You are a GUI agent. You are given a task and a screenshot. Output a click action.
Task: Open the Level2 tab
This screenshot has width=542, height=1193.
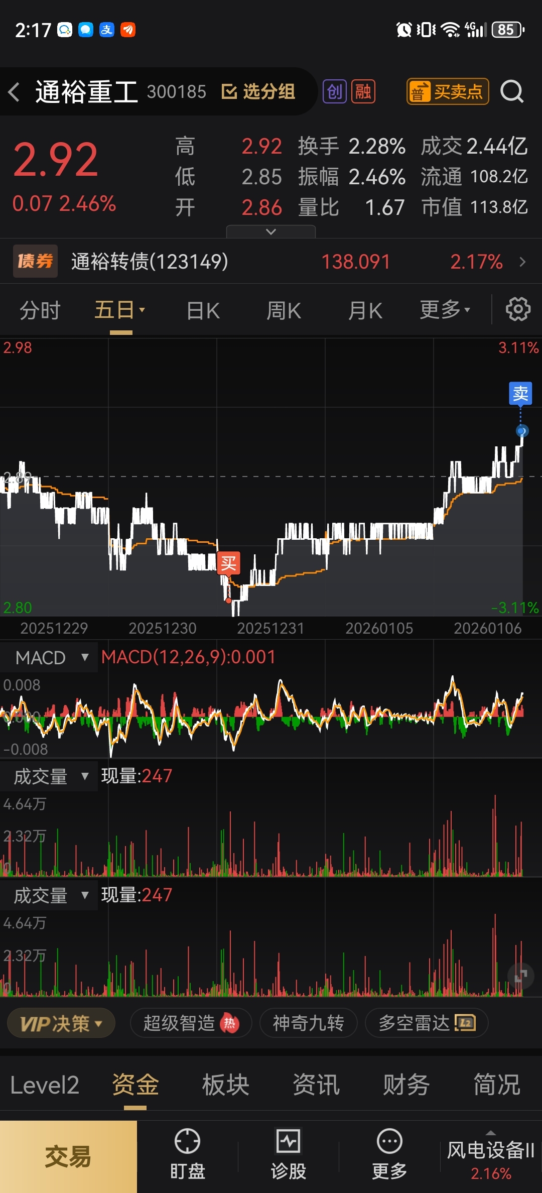(x=45, y=1085)
